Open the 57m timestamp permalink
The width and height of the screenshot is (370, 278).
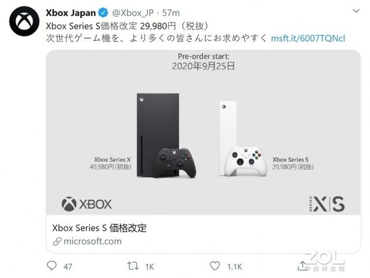pos(171,13)
